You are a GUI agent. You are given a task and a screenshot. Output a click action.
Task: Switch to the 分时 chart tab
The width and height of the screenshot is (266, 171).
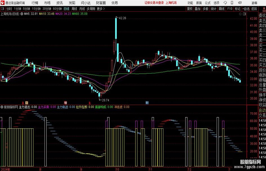pyautogui.click(x=9, y=9)
